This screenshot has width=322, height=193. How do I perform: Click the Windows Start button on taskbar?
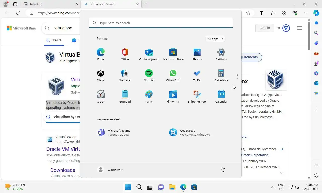click(x=128, y=187)
